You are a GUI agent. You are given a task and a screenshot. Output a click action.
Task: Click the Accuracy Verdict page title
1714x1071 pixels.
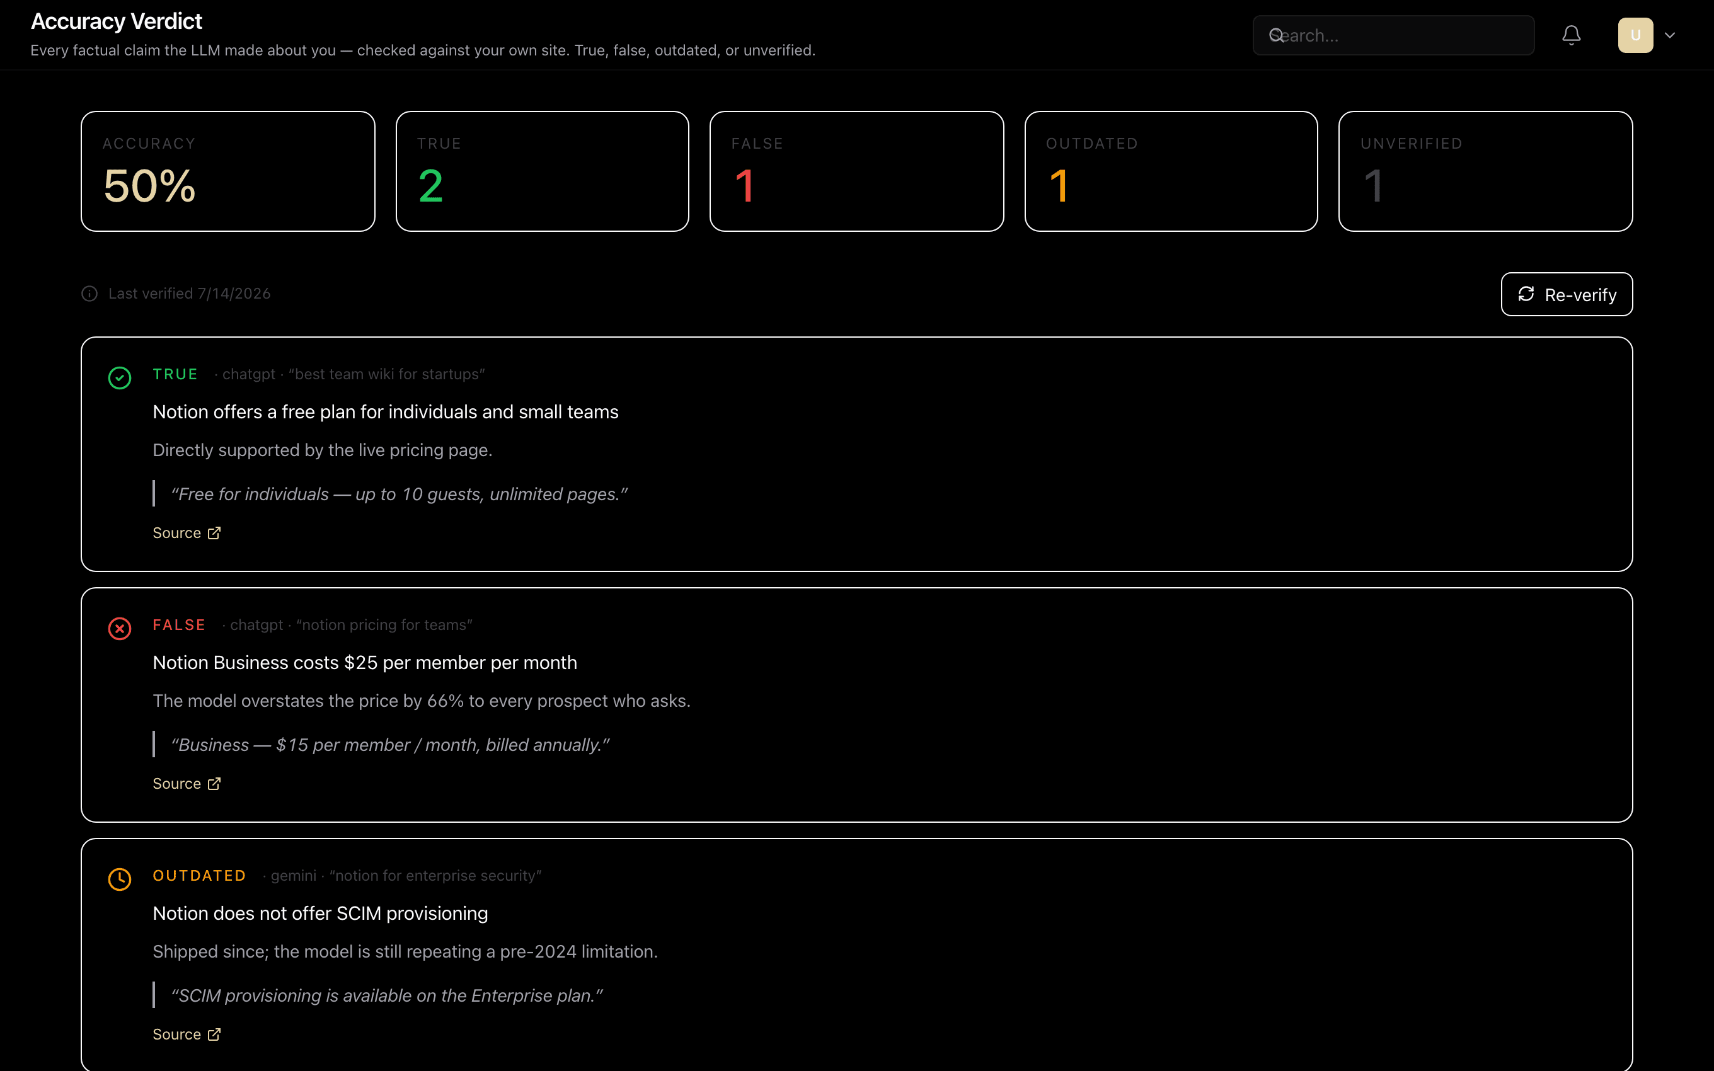coord(117,21)
